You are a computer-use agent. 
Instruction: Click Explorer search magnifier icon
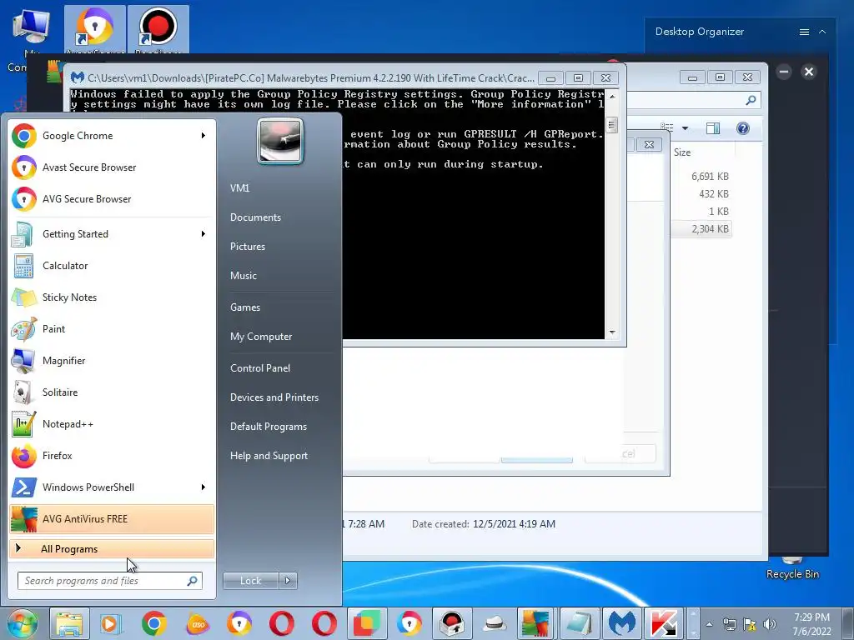point(751,100)
